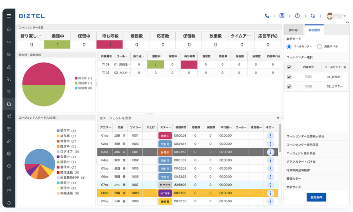
Task: Select the 業務ラベル radio button
Action: pyautogui.click(x=319, y=47)
